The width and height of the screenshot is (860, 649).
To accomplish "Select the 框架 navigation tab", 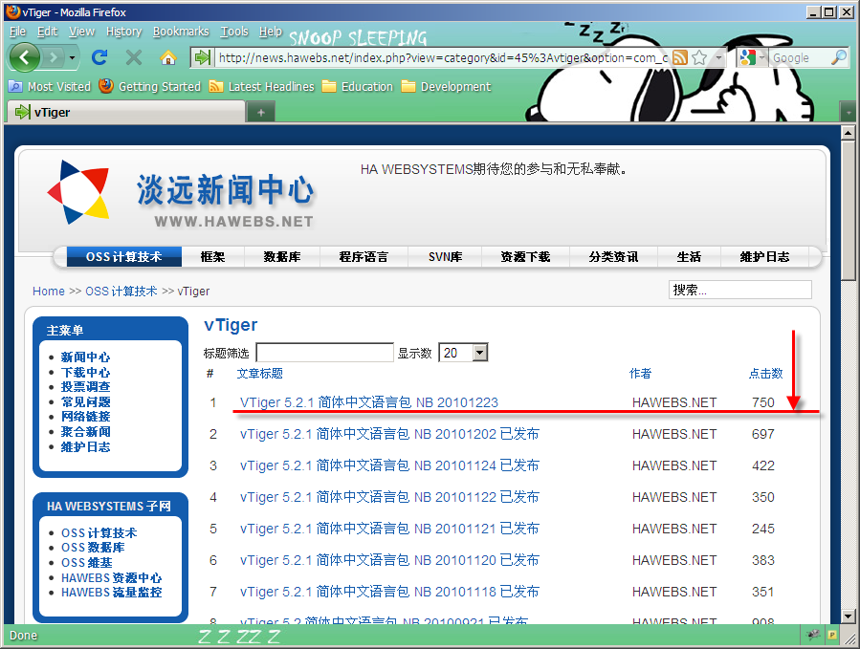I will [x=212, y=256].
